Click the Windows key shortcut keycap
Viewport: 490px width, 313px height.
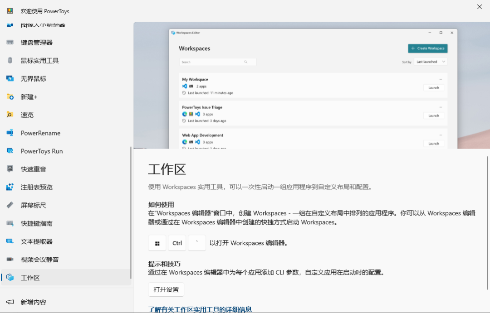157,243
